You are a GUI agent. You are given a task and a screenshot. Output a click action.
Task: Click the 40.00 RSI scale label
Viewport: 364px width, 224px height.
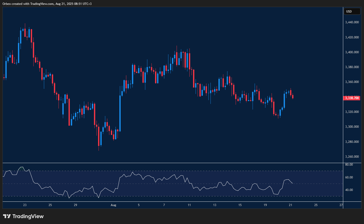[349, 190]
